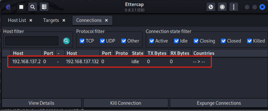Close the Connections tab
The image size is (268, 111).
click(x=106, y=20)
